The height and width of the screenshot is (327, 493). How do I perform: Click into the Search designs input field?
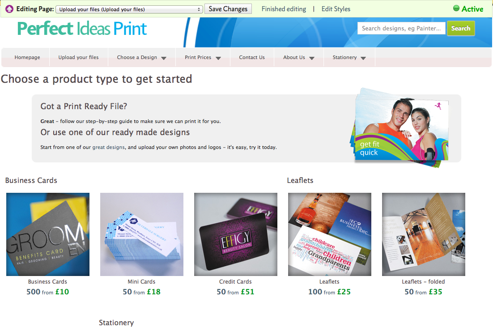click(x=401, y=28)
